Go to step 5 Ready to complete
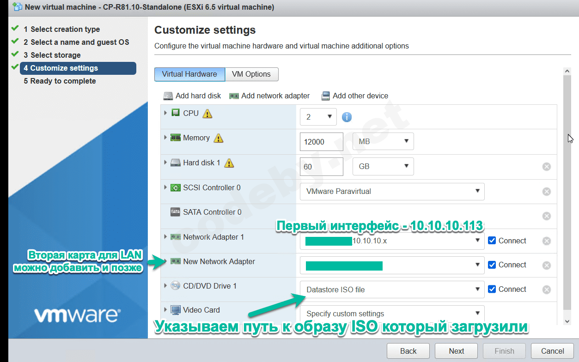This screenshot has height=362, width=579. click(x=60, y=81)
